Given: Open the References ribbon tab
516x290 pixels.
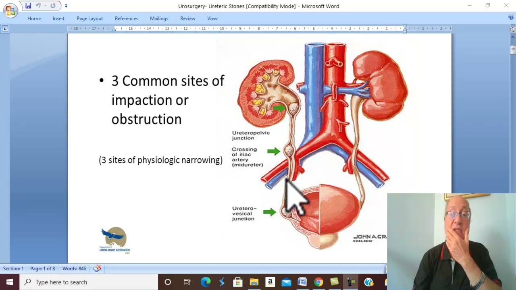Looking at the screenshot, I should click(x=126, y=19).
